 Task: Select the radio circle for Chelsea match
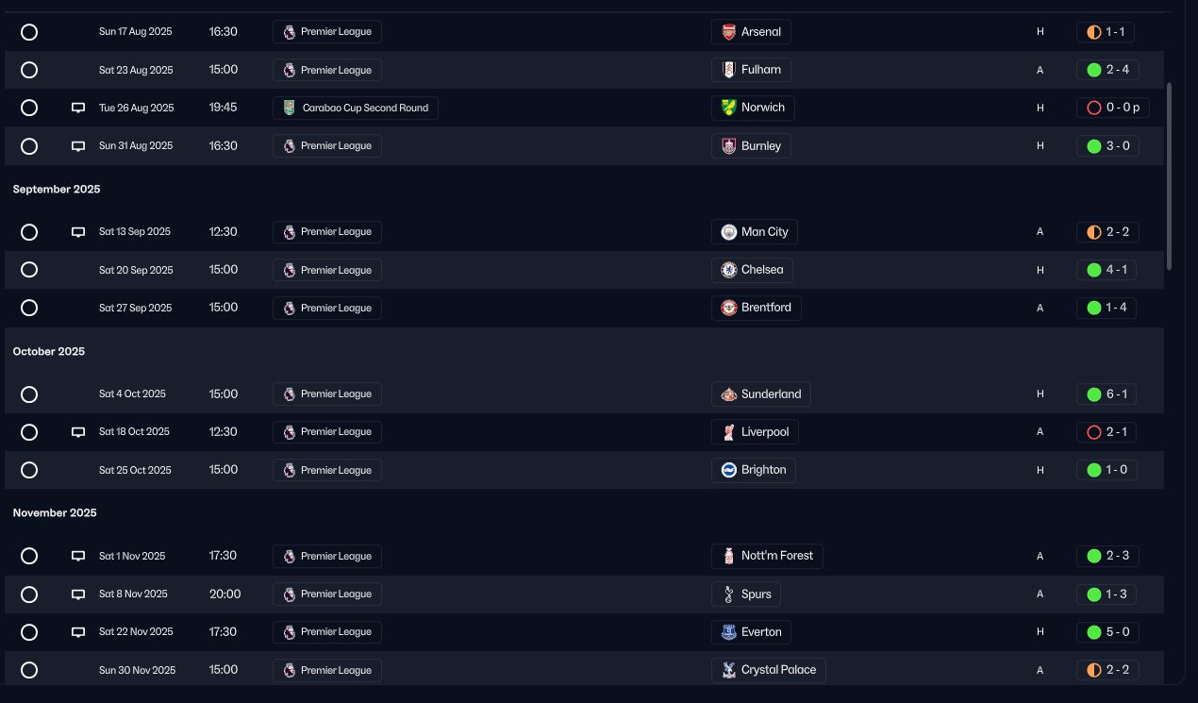tap(29, 270)
